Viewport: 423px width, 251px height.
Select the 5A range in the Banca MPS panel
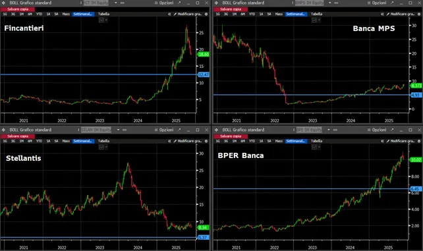pos(269,14)
